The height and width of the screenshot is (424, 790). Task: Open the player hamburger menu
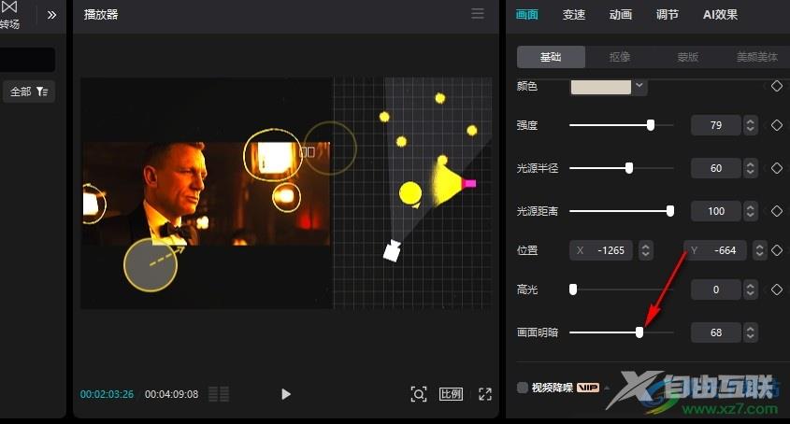(x=478, y=14)
